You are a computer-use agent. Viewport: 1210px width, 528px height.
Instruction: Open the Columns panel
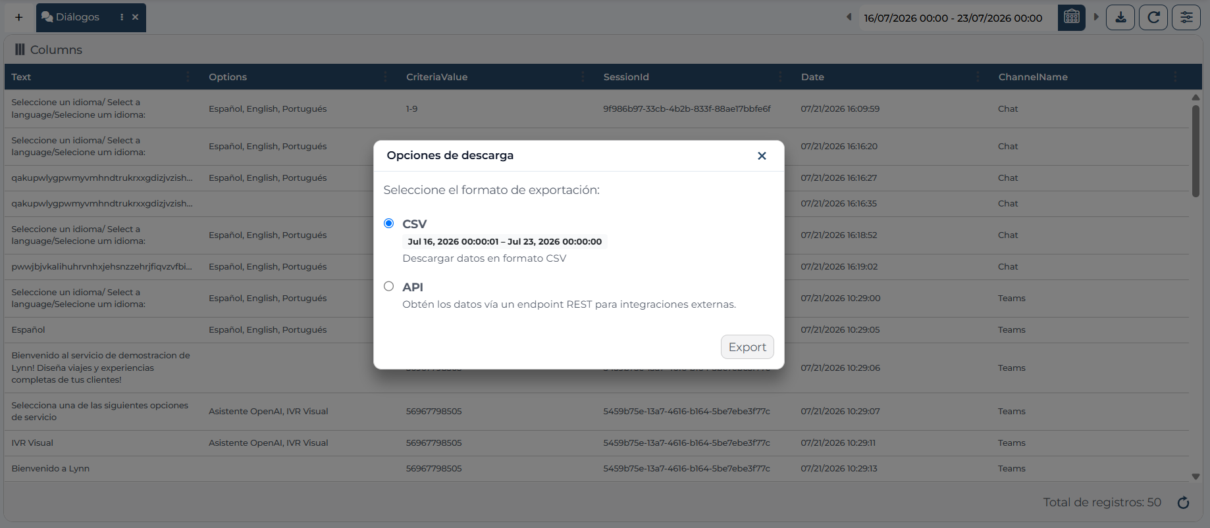49,49
